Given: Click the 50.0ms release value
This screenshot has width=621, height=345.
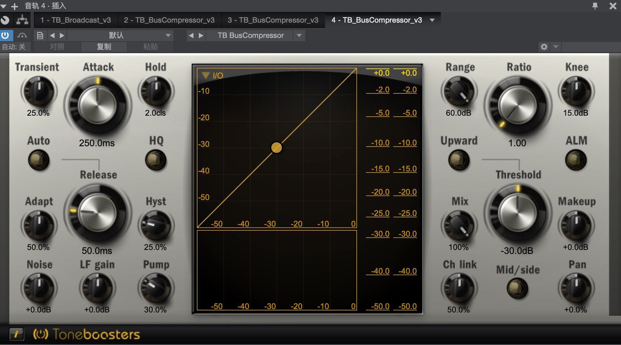Looking at the screenshot, I should [x=97, y=251].
